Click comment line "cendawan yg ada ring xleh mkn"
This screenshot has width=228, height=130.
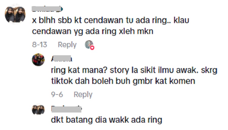tap(93, 31)
